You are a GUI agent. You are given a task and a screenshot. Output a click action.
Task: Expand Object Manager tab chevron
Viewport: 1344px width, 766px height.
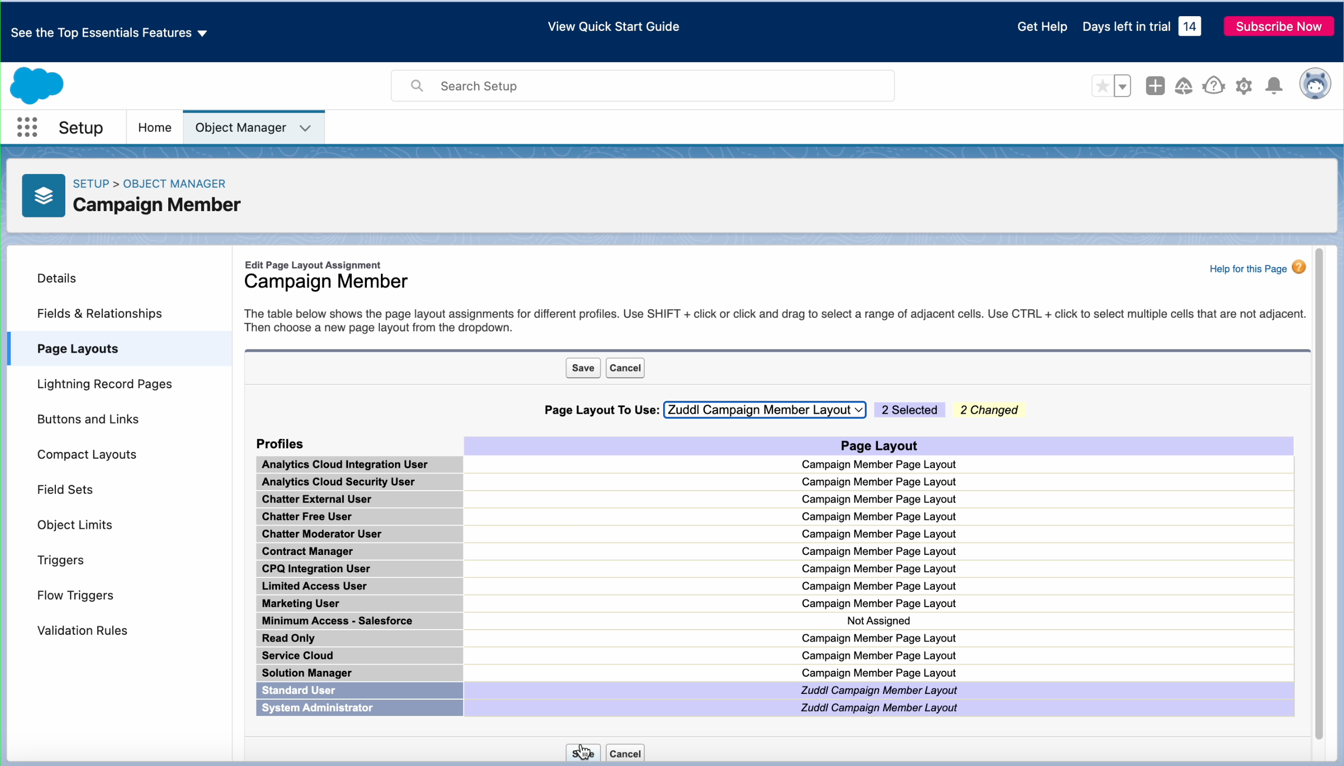click(305, 128)
